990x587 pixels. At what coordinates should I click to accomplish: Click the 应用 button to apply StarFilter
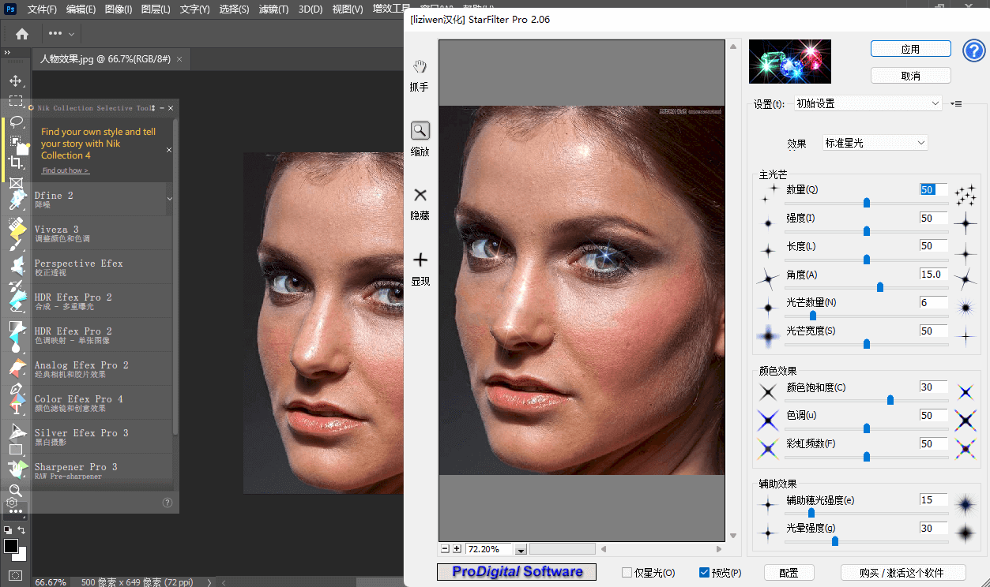click(910, 48)
